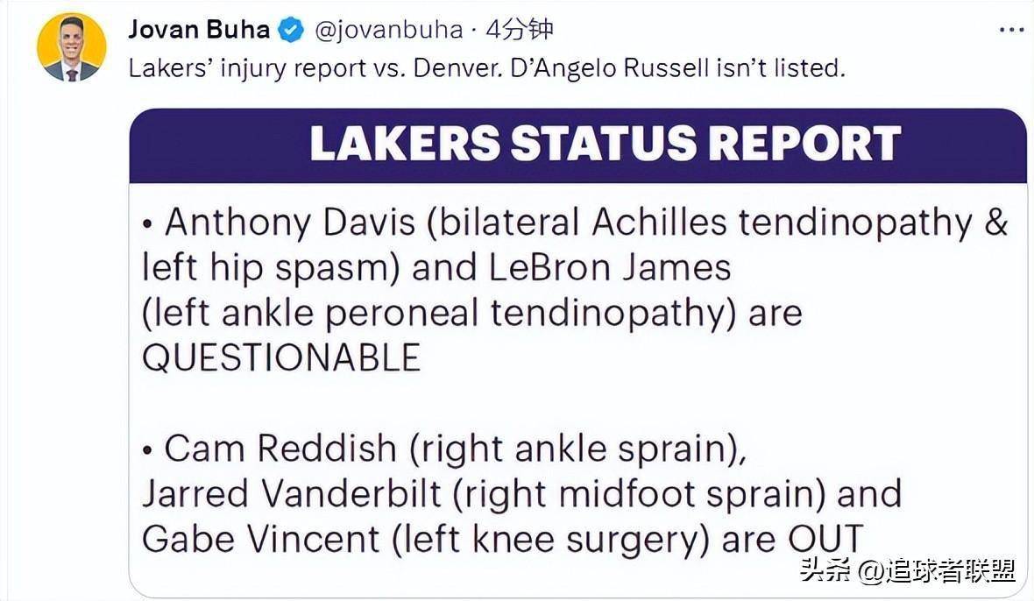The width and height of the screenshot is (1034, 601).
Task: Click the Cam Reddish right ankle sprain line
Action: [445, 449]
